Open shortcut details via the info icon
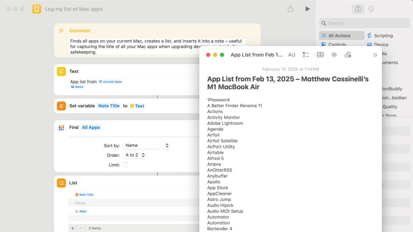This screenshot has width=413, height=232. point(371,9)
